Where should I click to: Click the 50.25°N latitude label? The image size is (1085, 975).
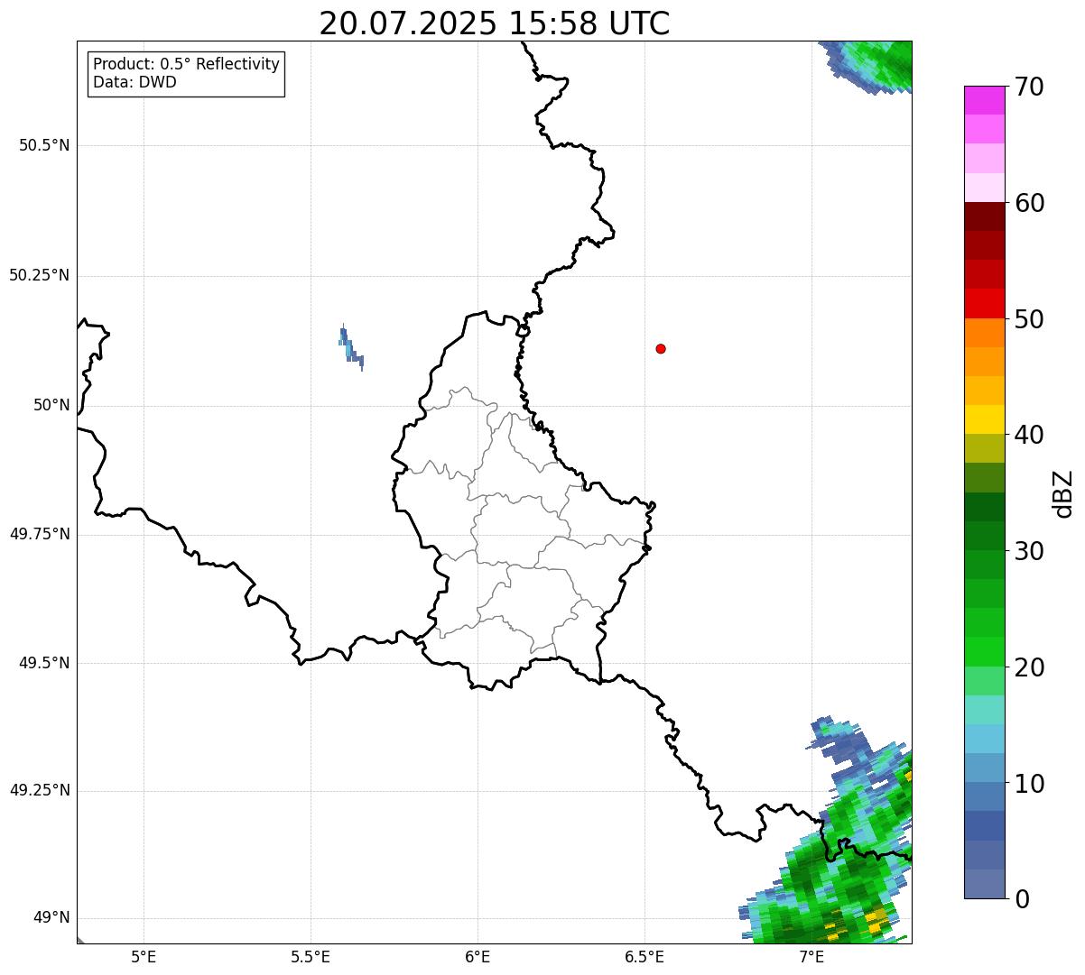pos(39,275)
